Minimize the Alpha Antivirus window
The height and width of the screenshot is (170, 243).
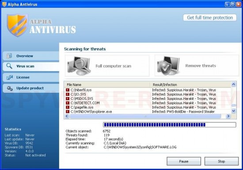coord(227,4)
